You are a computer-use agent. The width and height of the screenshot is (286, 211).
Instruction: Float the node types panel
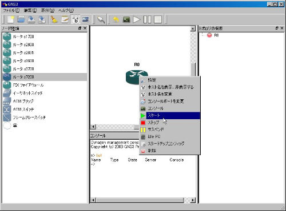point(80,29)
